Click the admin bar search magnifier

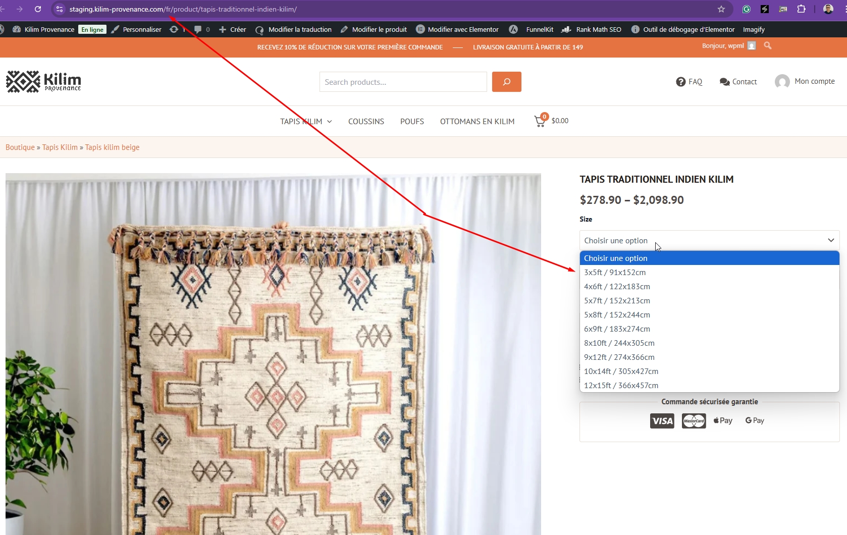pos(768,45)
